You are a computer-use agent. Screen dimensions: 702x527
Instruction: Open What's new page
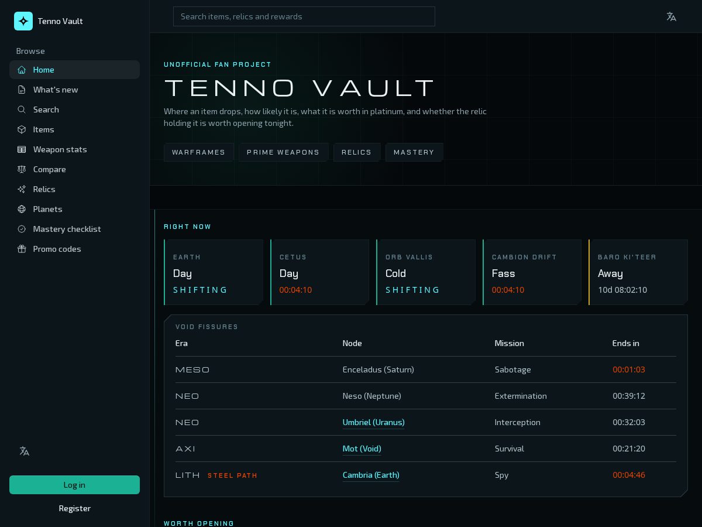point(74,90)
